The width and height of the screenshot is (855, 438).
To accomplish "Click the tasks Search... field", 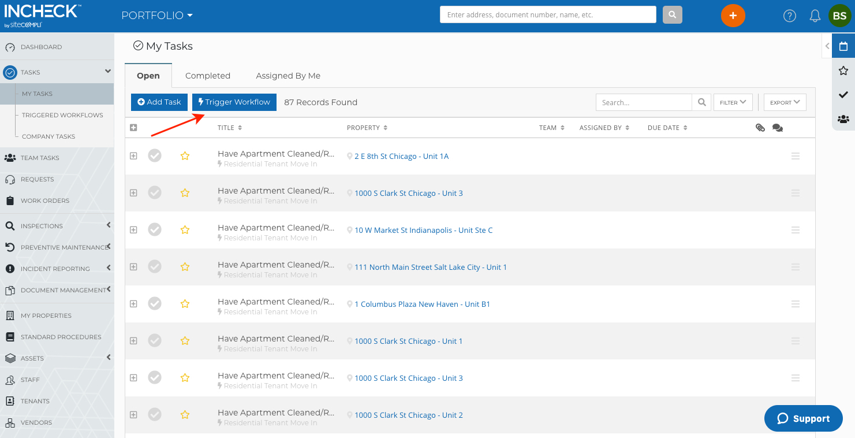I will [x=644, y=102].
